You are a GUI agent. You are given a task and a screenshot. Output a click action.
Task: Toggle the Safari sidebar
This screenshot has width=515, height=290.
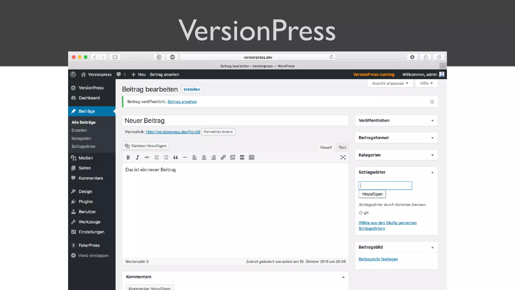tap(115, 57)
